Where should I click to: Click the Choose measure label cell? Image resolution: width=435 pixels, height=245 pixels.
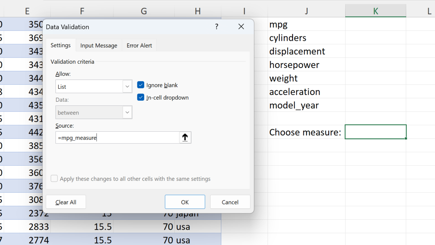click(x=306, y=132)
